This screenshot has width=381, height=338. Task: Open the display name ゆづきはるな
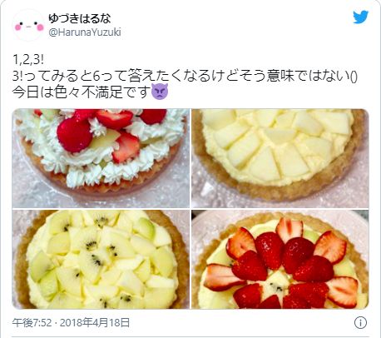80,18
